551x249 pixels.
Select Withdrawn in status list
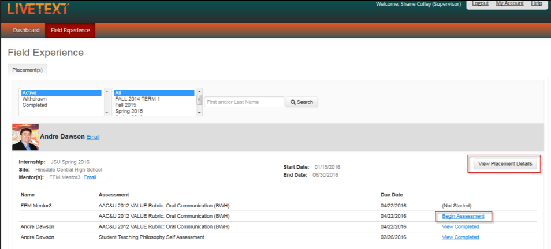tap(61, 99)
